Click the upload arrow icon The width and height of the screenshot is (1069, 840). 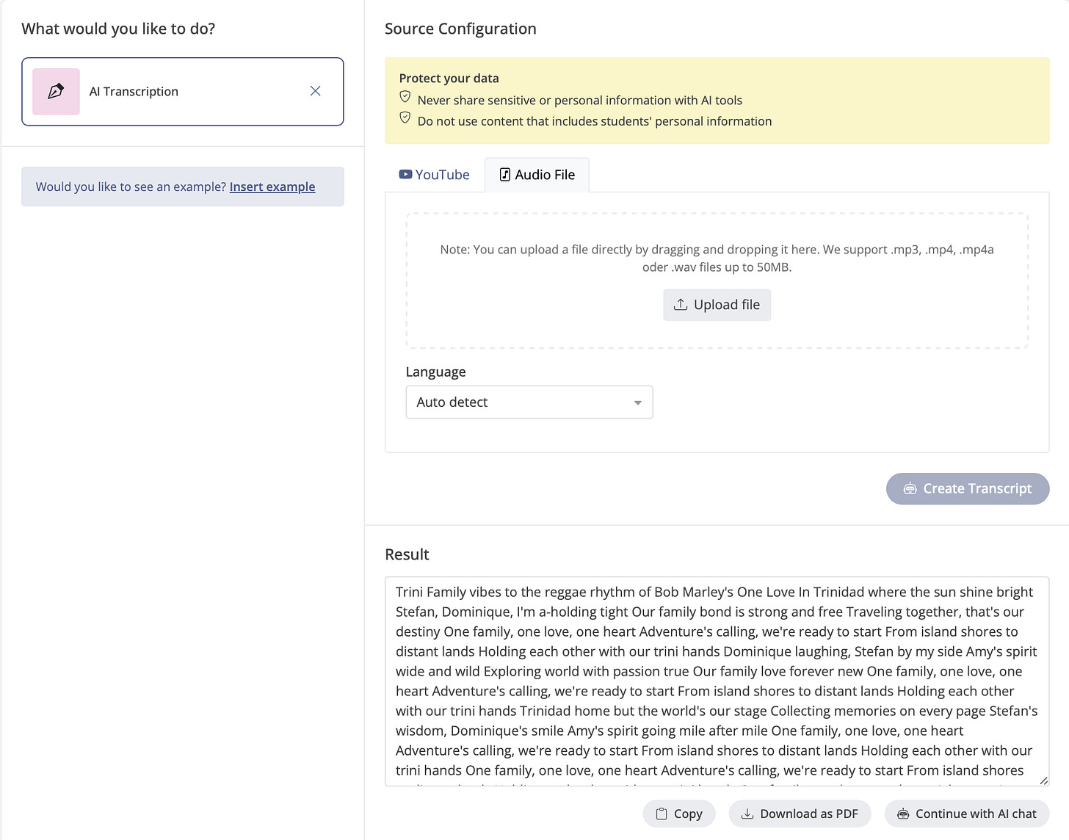[681, 305]
